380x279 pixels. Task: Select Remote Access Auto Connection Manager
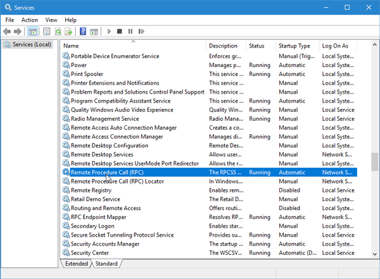pyautogui.click(x=123, y=128)
